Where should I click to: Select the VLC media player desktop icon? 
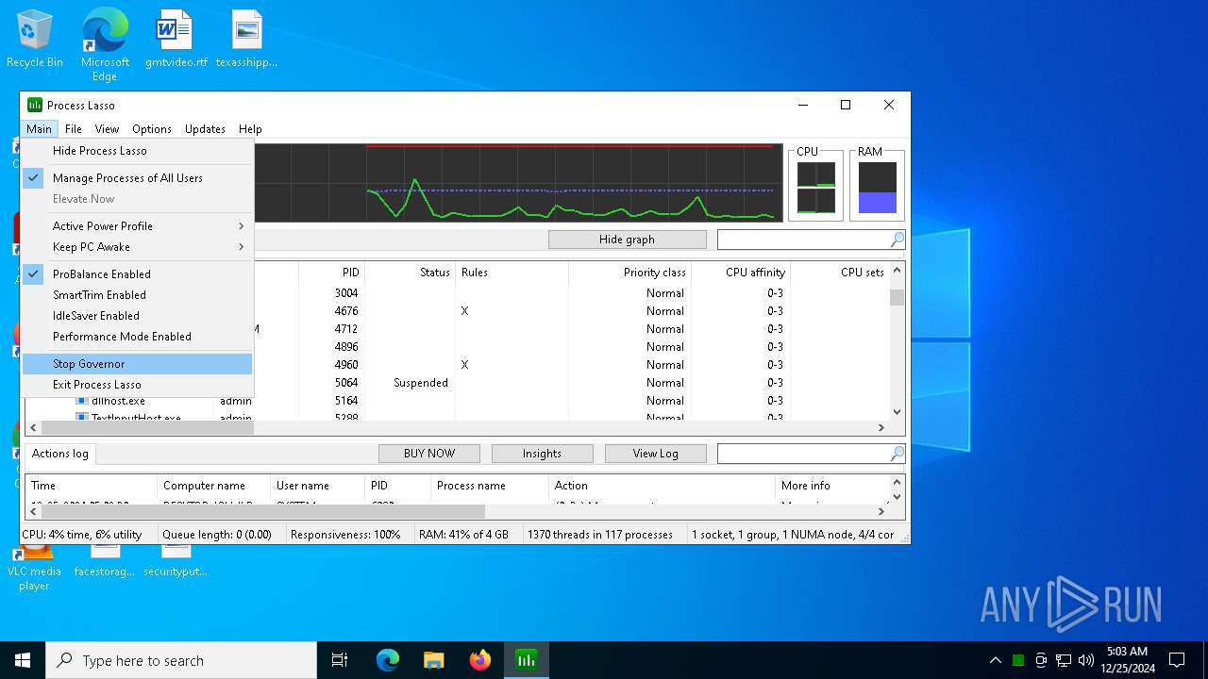tap(34, 567)
